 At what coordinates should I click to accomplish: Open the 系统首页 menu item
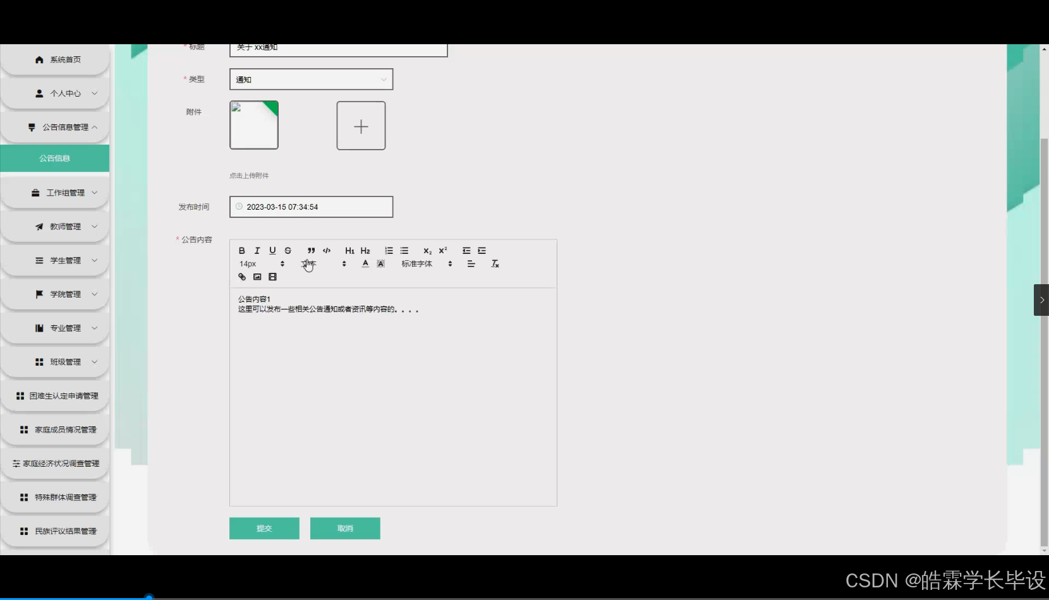click(x=55, y=59)
